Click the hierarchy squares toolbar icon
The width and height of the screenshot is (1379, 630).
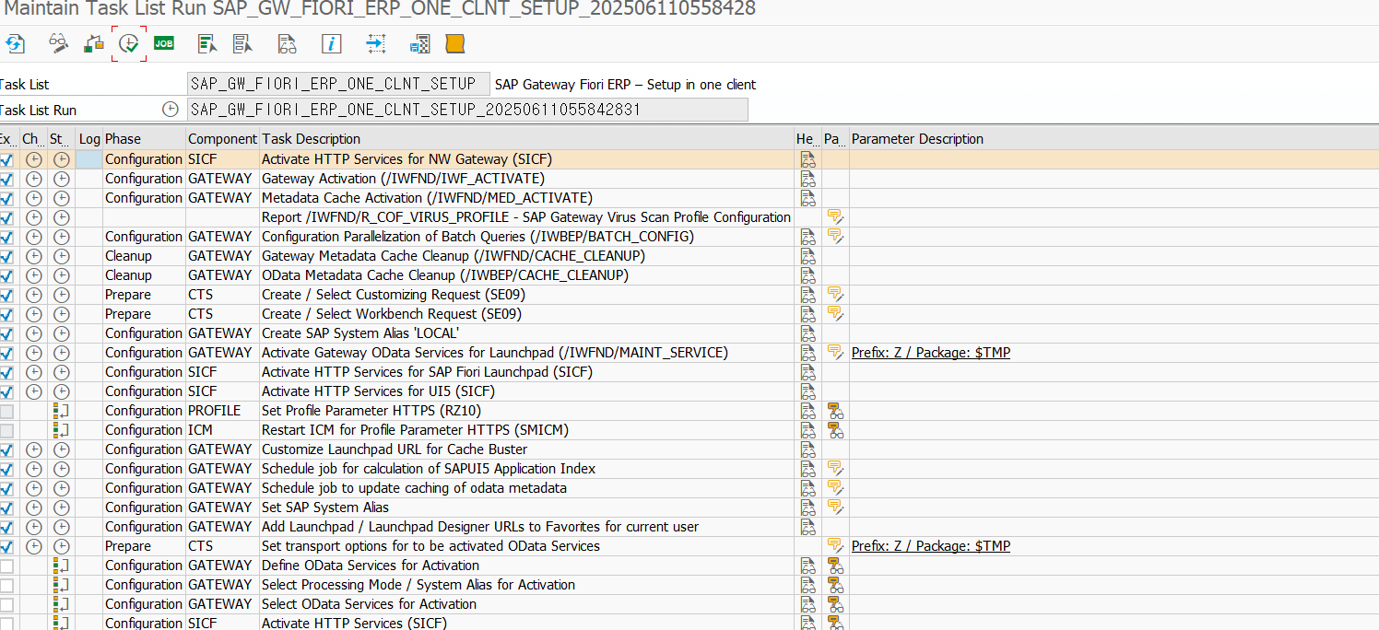tap(94, 43)
